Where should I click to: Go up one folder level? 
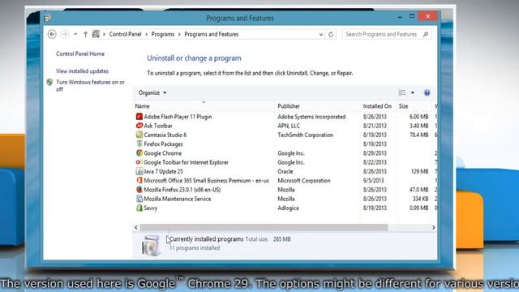tap(85, 34)
